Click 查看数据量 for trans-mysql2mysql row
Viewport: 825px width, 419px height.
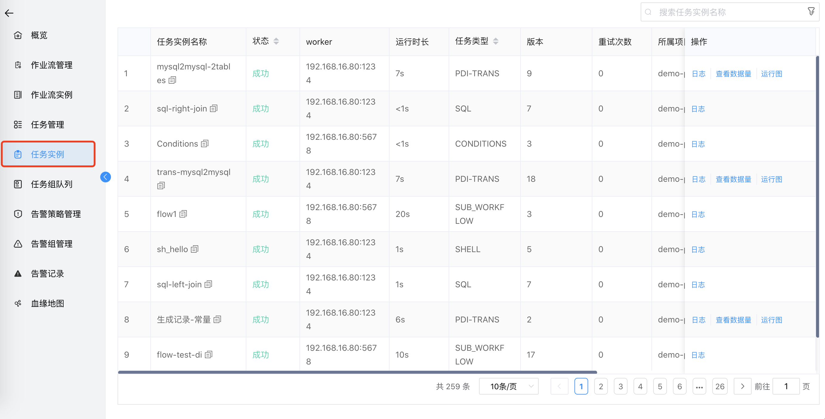click(733, 179)
